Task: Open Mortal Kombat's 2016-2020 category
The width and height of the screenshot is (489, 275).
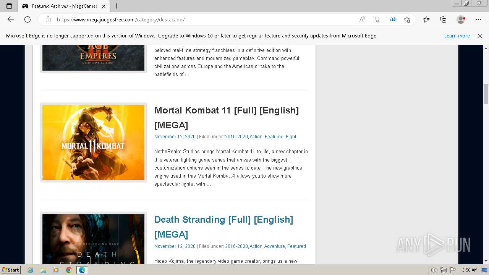Action: click(236, 137)
